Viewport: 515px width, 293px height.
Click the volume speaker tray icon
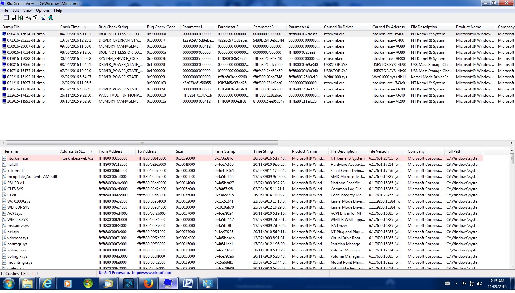pyautogui.click(x=480, y=284)
